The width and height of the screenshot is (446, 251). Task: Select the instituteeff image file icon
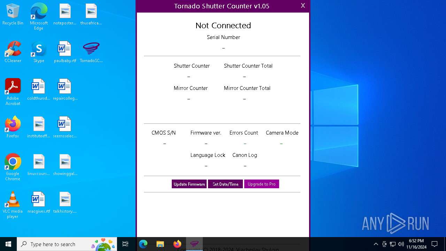pos(39,127)
